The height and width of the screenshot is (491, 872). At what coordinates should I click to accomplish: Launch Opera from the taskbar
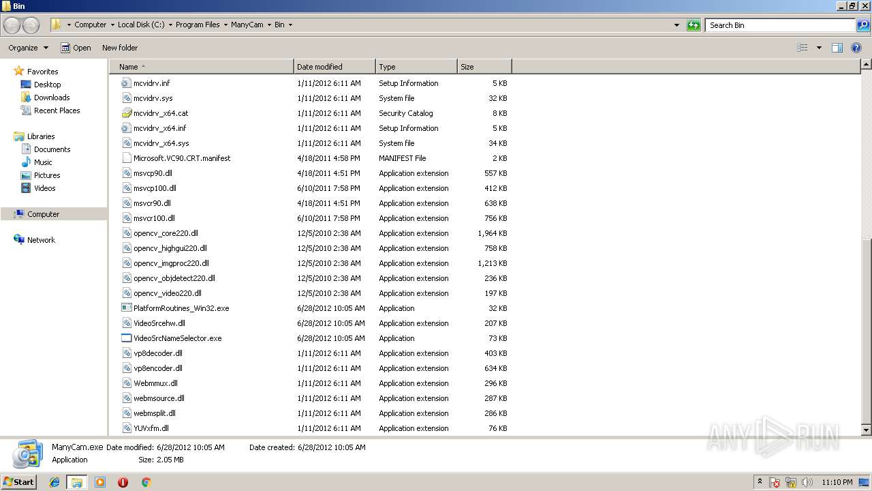tap(123, 482)
